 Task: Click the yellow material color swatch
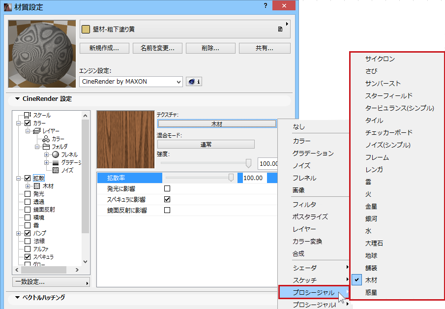[x=86, y=29]
